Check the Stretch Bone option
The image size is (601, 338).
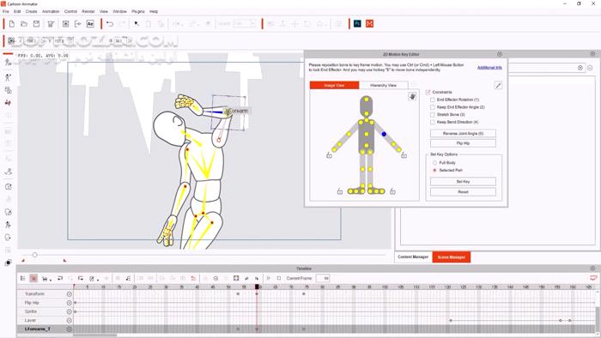point(433,114)
